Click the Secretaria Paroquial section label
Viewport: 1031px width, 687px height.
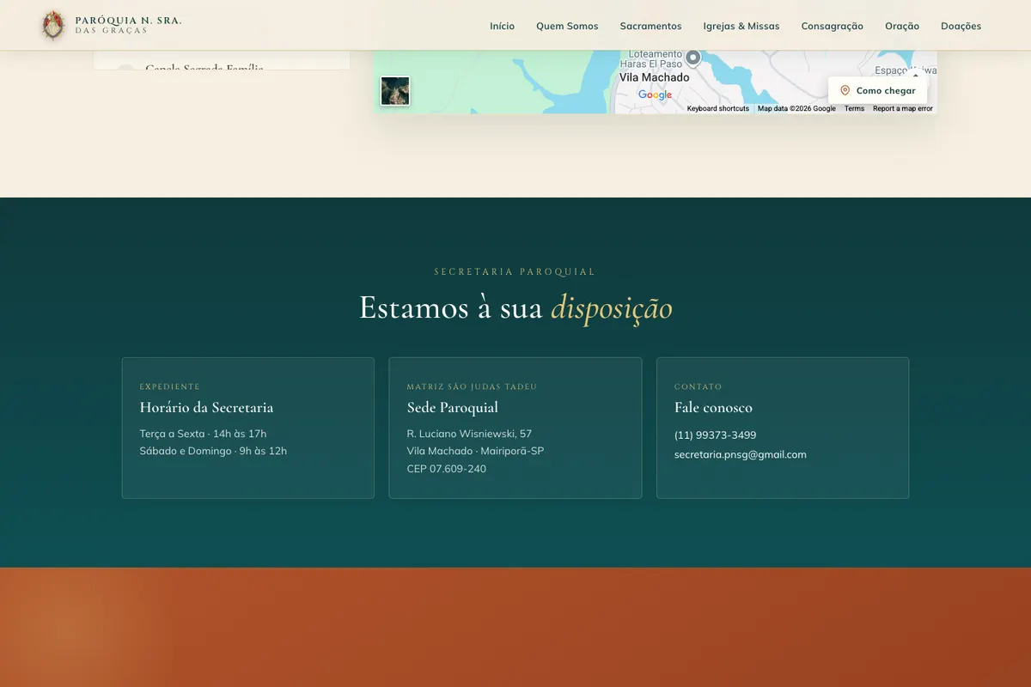(515, 271)
